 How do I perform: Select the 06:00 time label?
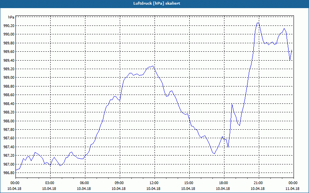coord(85,183)
